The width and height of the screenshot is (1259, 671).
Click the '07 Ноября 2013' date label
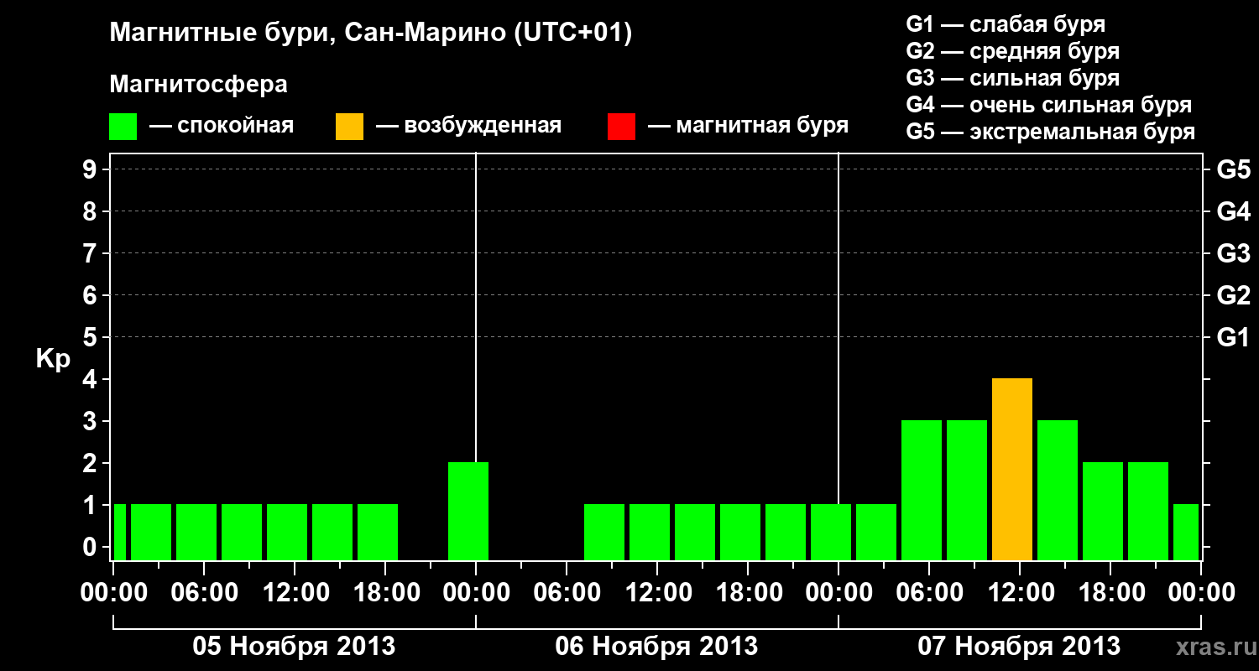pos(1019,647)
